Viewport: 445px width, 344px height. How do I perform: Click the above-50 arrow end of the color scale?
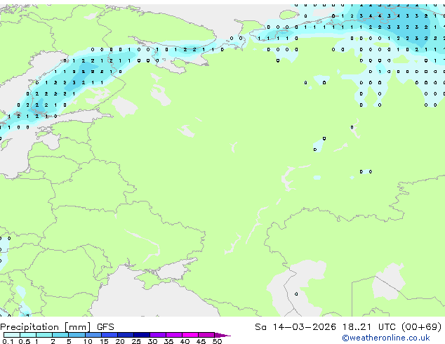point(222,335)
